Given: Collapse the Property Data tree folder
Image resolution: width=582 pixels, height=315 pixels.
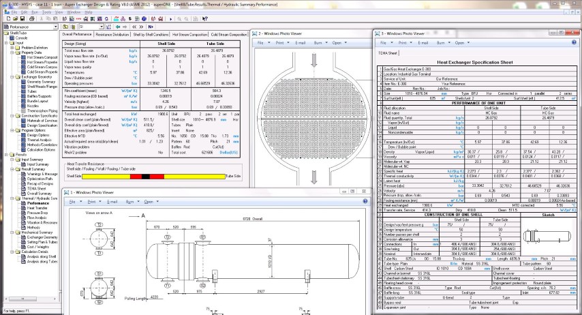Looking at the screenshot, I should 12,52.
